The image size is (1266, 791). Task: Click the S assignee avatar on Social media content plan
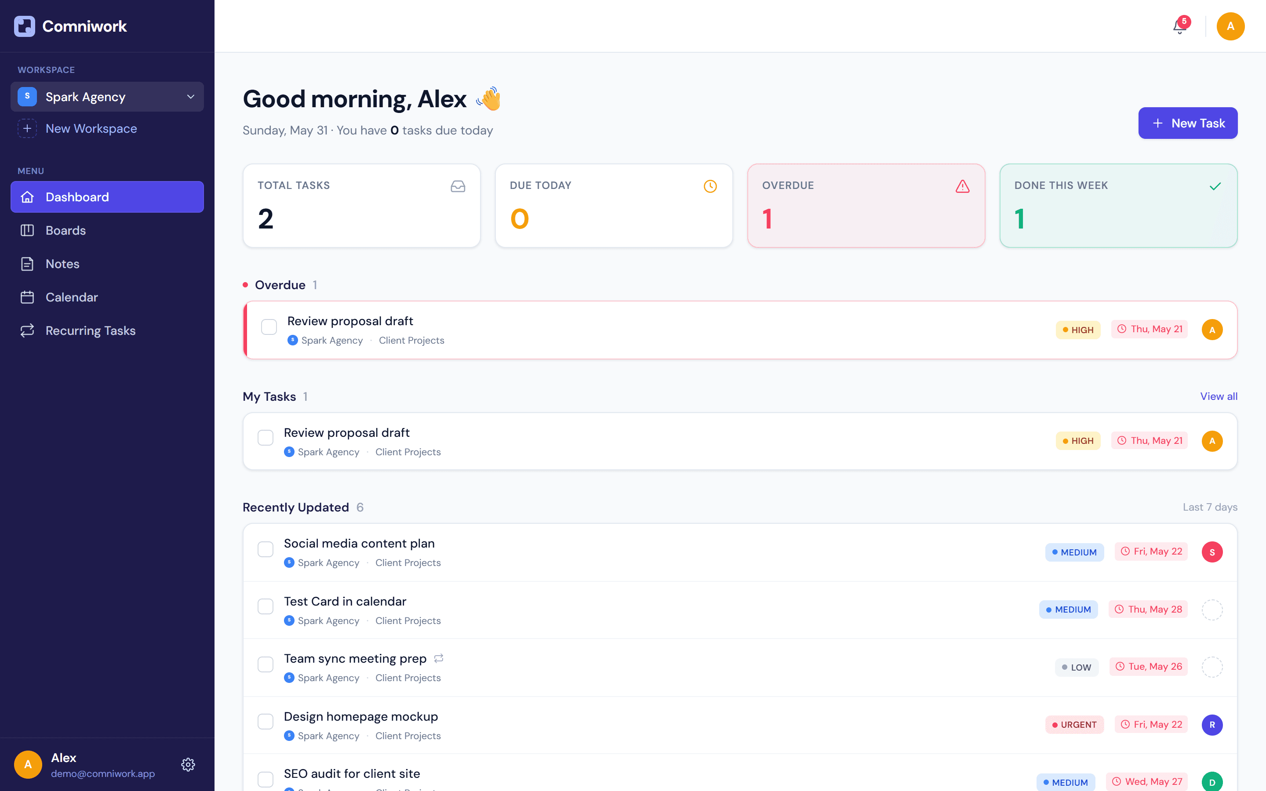click(1211, 552)
